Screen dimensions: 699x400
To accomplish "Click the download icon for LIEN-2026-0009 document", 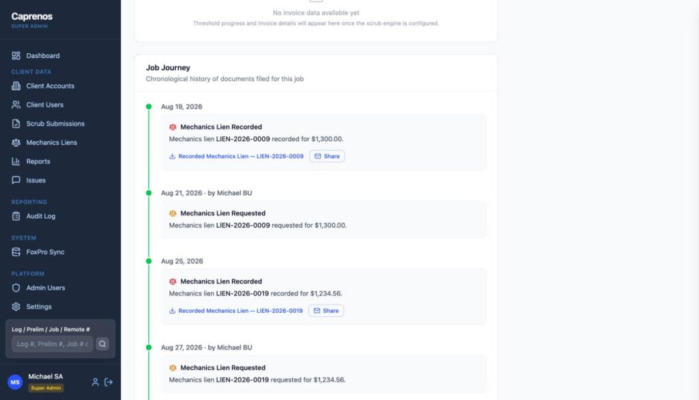I will pos(172,156).
